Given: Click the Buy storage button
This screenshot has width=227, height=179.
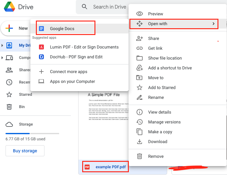Looking at the screenshot, I should [25, 151].
